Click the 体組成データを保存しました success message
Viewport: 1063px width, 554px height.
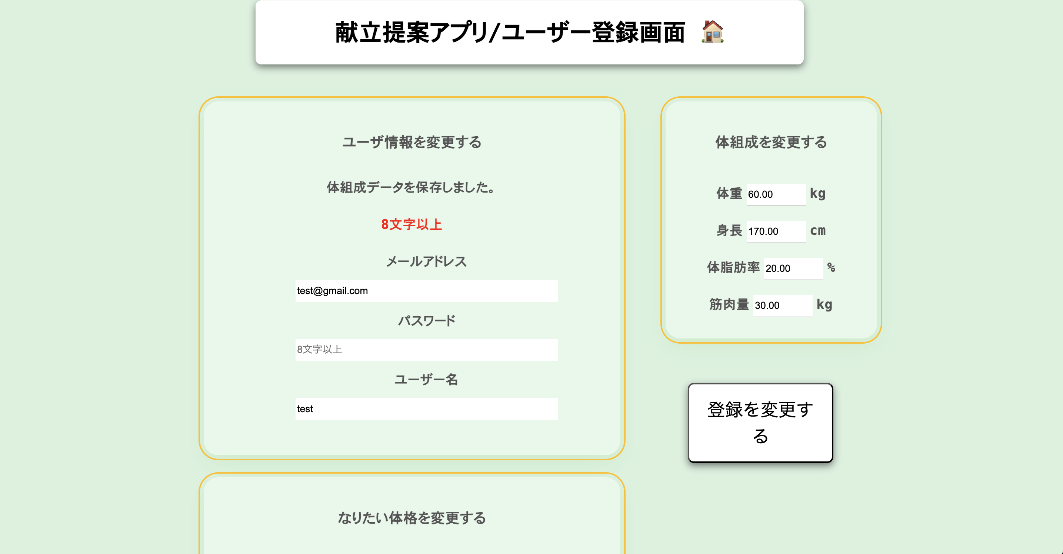[x=411, y=187]
